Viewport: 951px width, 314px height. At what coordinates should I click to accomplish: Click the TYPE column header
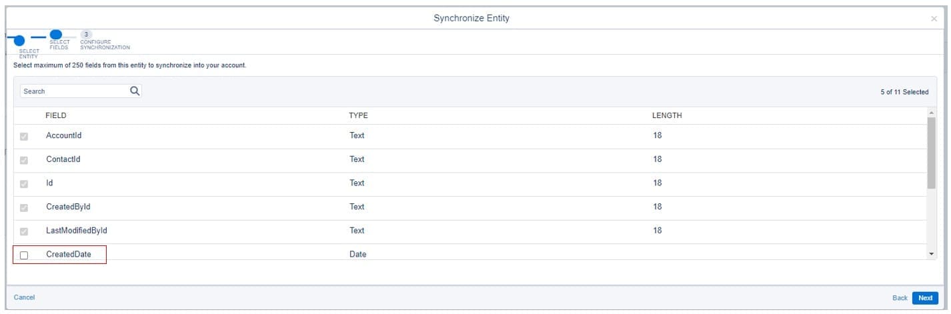click(358, 116)
